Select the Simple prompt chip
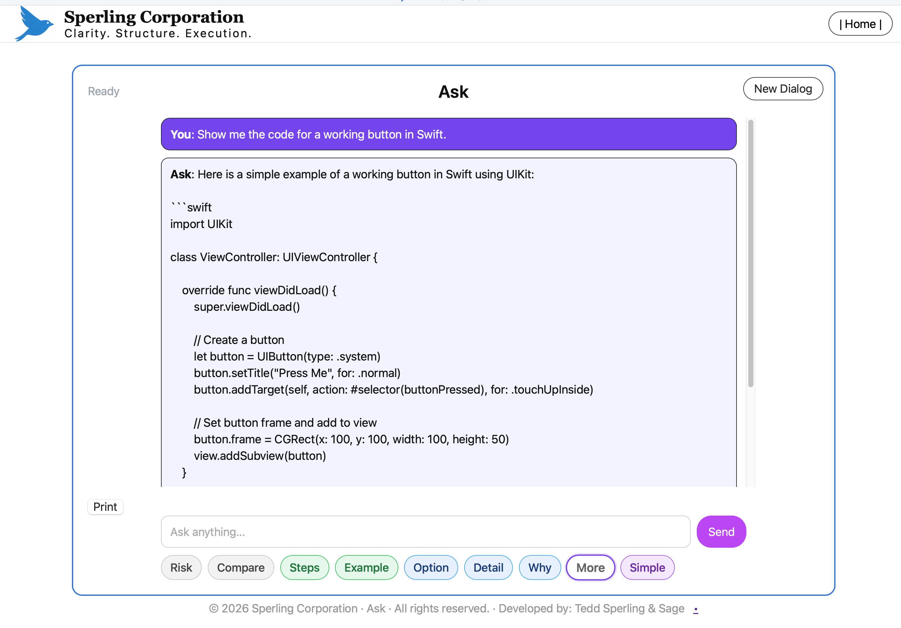The width and height of the screenshot is (901, 628). click(647, 567)
